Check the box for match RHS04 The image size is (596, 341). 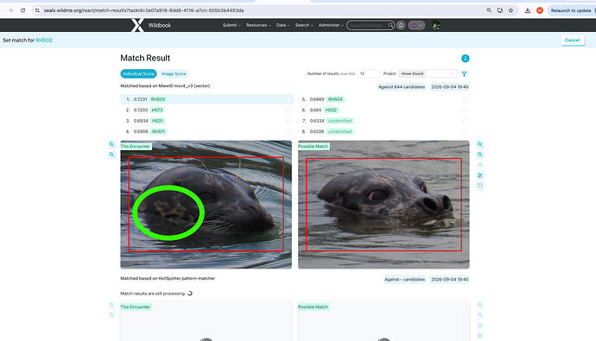[x=464, y=99]
